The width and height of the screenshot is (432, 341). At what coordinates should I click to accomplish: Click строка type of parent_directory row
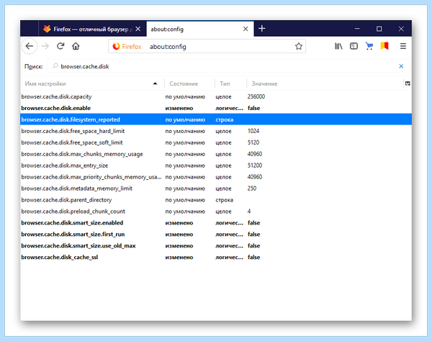[x=224, y=200]
